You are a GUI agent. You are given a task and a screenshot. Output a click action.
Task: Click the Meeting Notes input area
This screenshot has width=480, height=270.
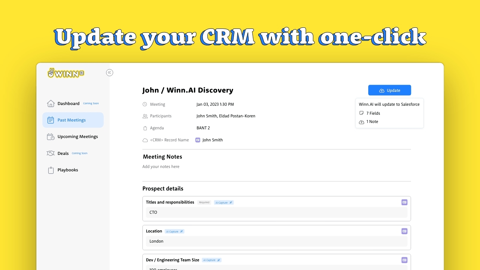(x=277, y=167)
